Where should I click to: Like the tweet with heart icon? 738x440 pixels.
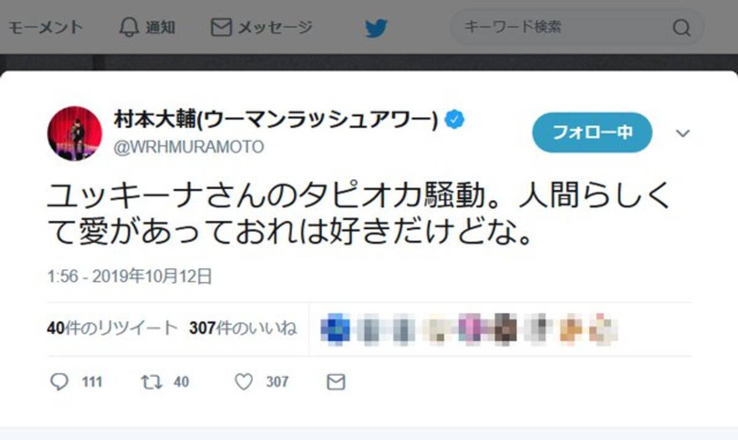[244, 382]
